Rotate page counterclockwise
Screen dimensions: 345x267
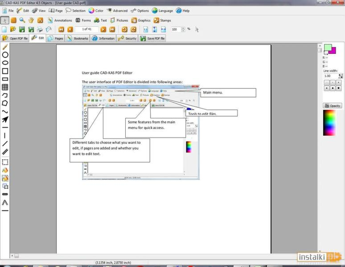(124, 29)
